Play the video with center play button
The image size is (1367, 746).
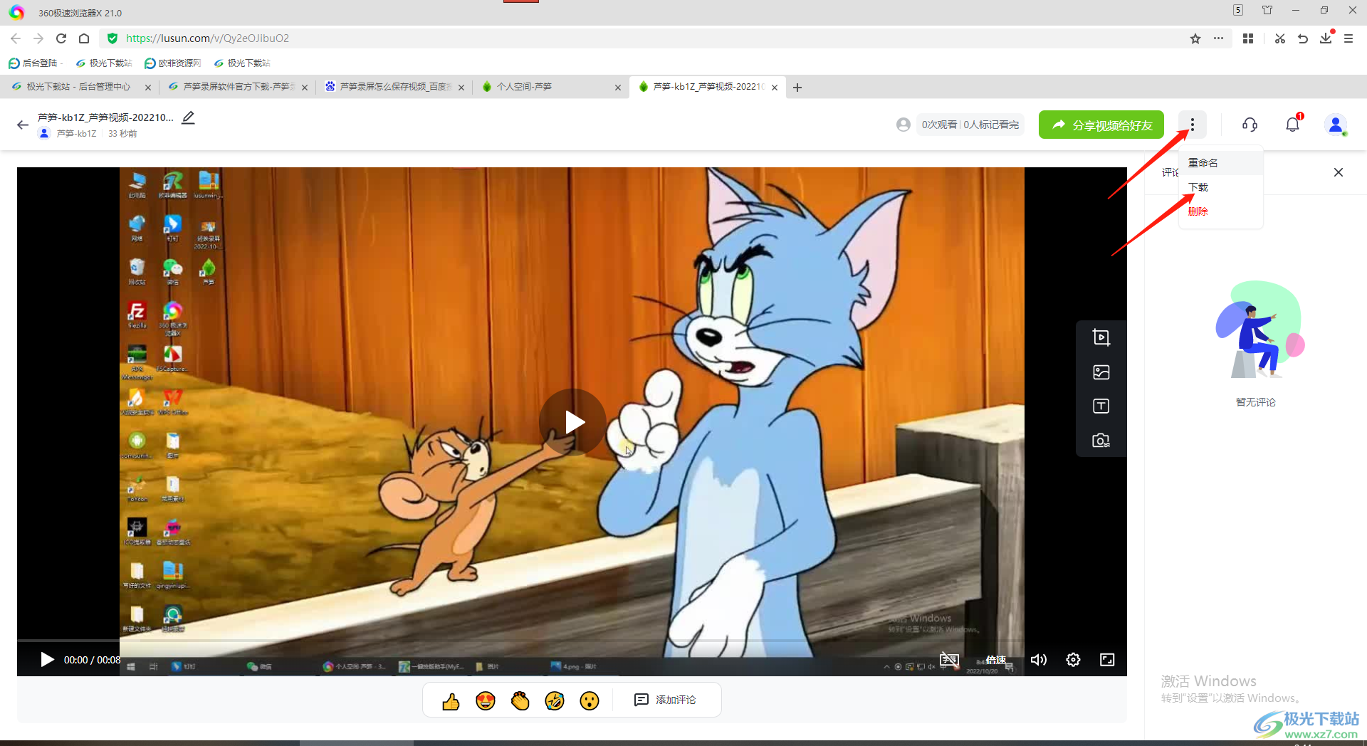point(572,422)
